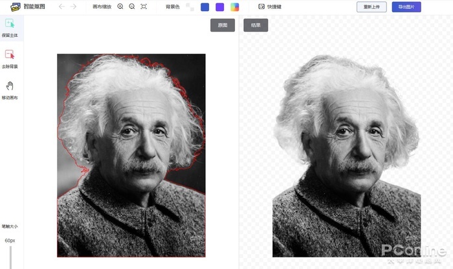Switch to the 结果 result view tab
This screenshot has width=453, height=269.
[256, 25]
